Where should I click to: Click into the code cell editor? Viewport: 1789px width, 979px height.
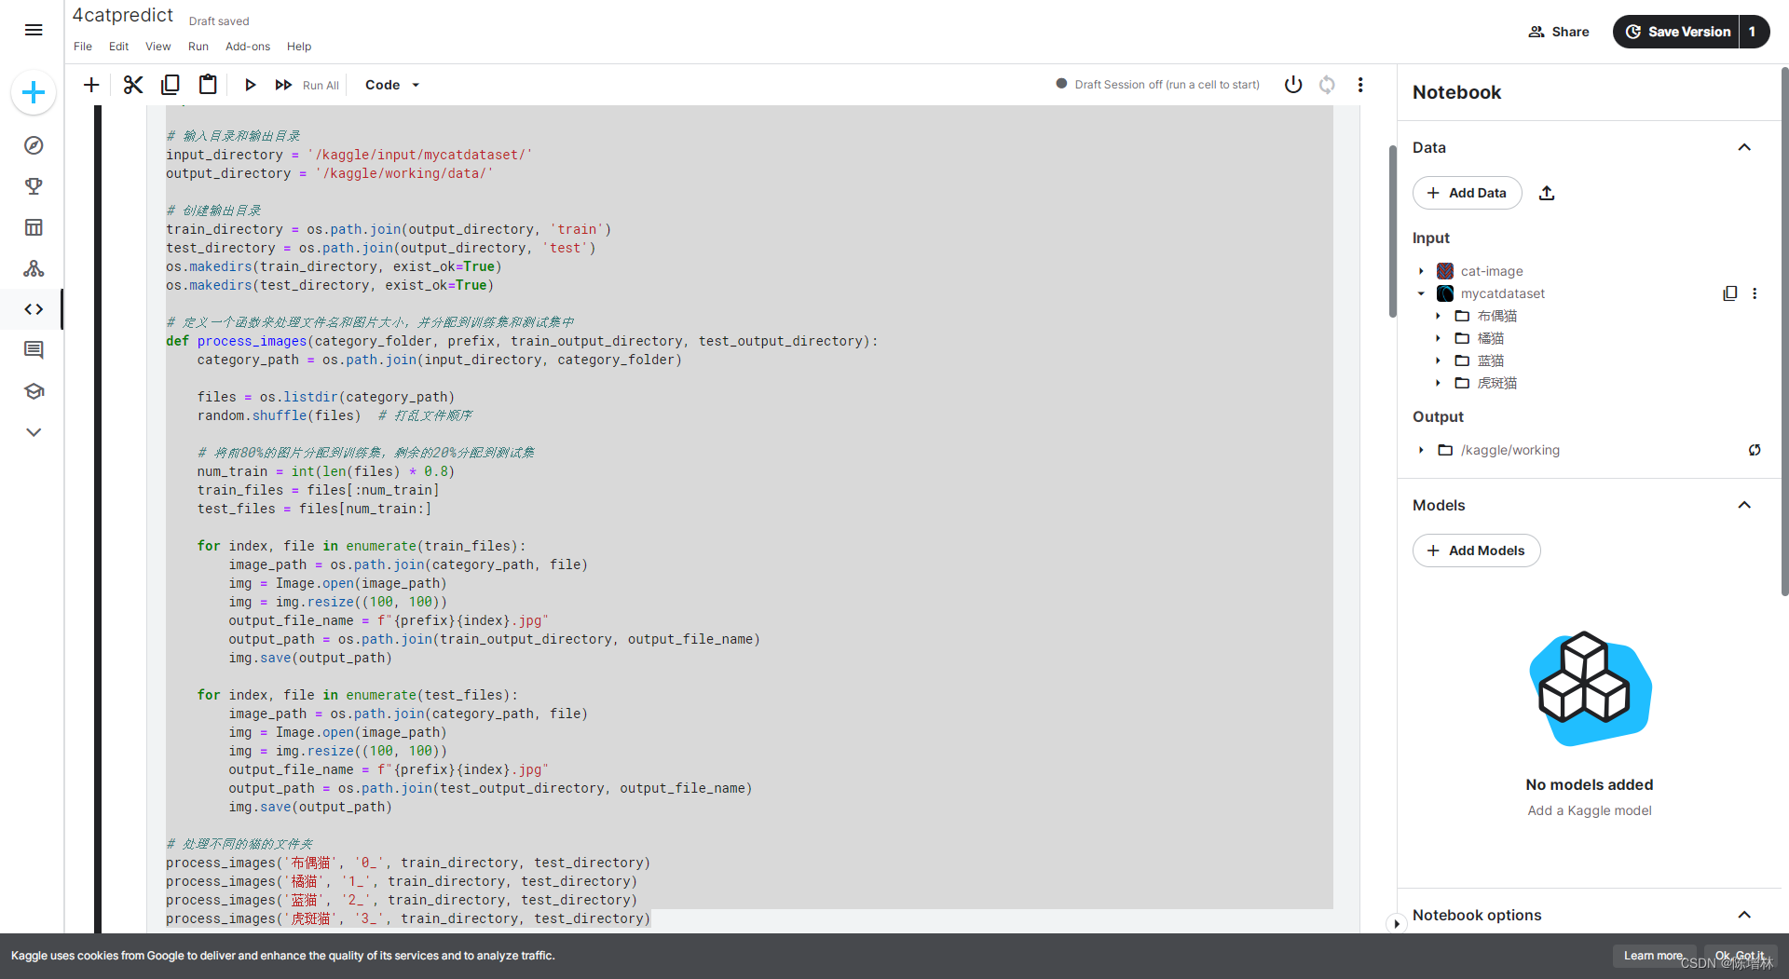749,517
